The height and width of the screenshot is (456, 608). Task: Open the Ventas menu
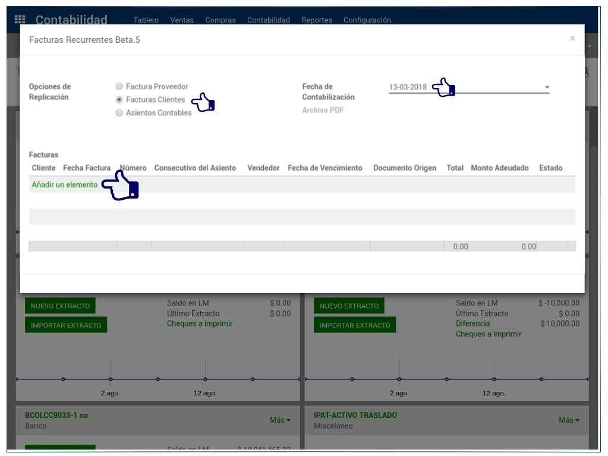pos(182,20)
